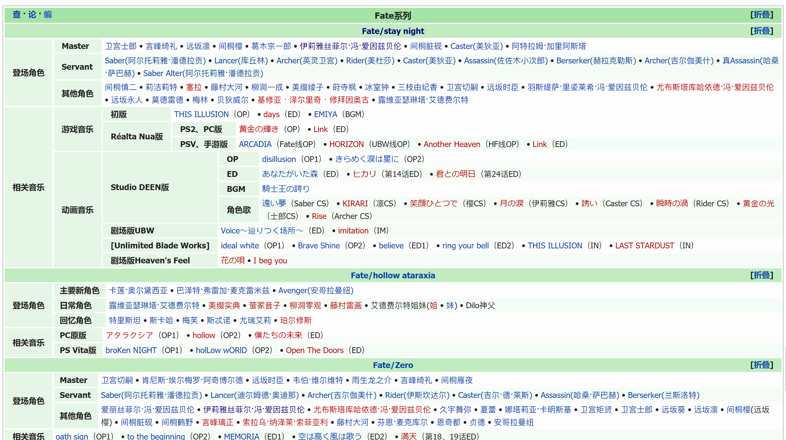Open the ring your bell link
Viewport: 786px width, 440px height.
pos(465,246)
